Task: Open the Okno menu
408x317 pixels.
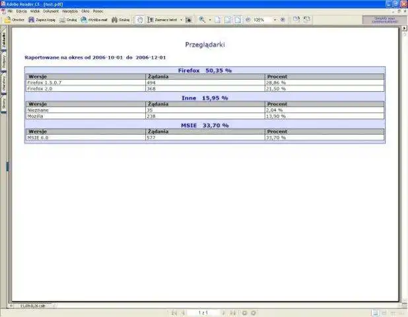Action: [85, 11]
